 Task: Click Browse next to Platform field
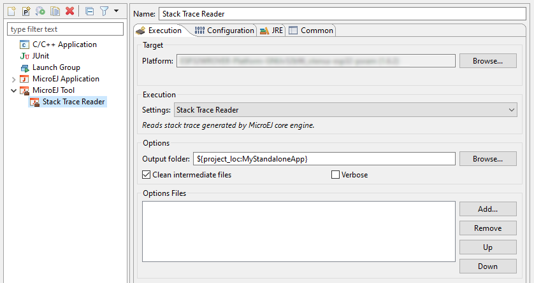point(487,61)
